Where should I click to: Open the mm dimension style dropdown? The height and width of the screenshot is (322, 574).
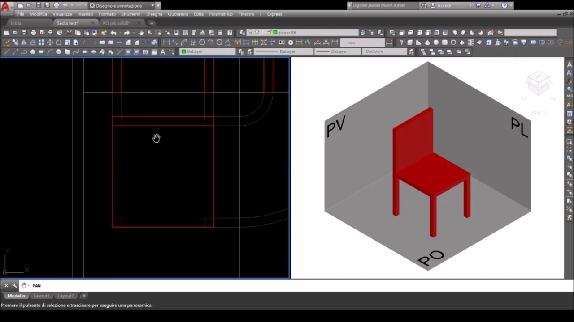pyautogui.click(x=362, y=42)
